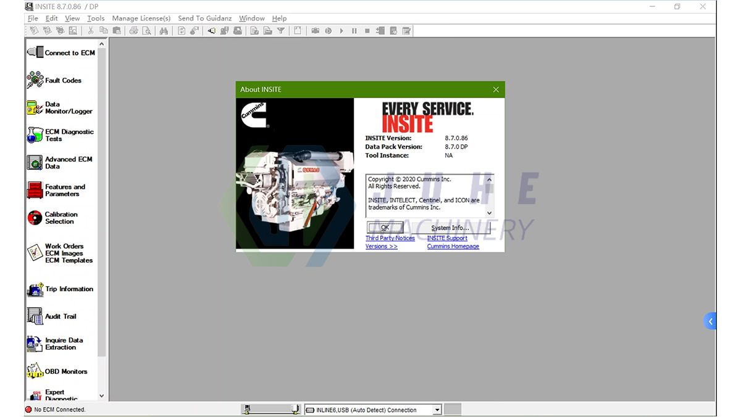This screenshot has width=741, height=417.
Task: Click the Advanced ECM Data icon
Action: coord(35,163)
